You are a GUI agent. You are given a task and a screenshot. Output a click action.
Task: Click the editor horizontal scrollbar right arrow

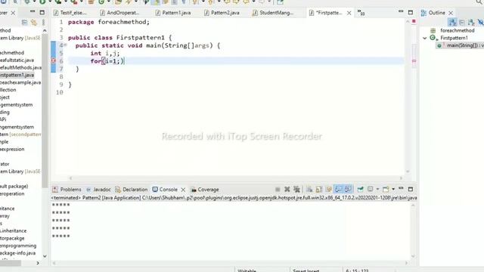click(x=401, y=178)
